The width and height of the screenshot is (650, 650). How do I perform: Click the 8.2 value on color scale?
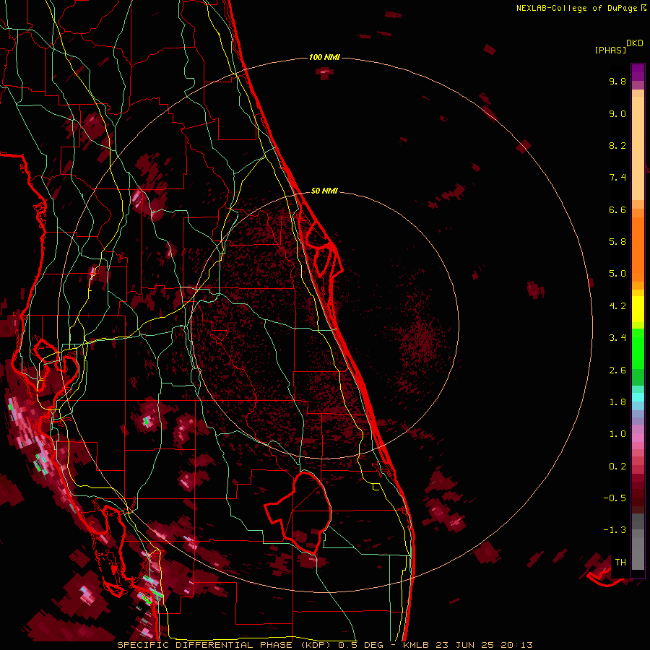[x=617, y=145]
